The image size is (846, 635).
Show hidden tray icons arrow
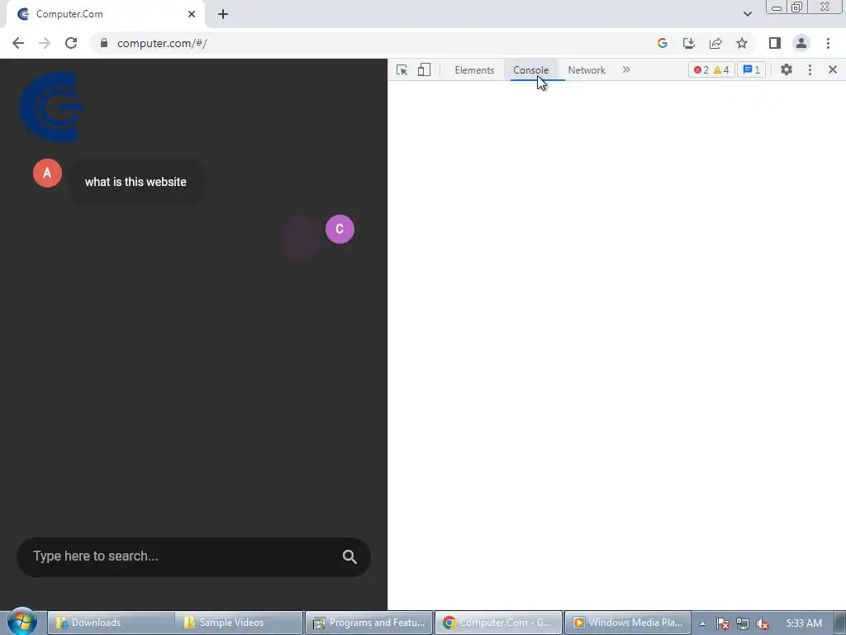click(702, 623)
